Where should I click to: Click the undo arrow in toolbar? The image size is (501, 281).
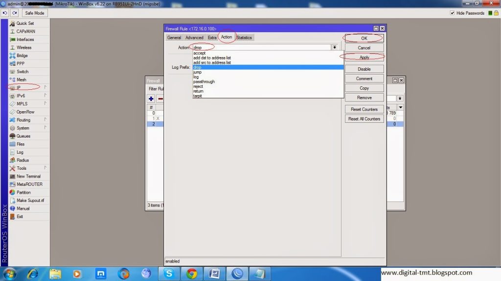pyautogui.click(x=5, y=13)
